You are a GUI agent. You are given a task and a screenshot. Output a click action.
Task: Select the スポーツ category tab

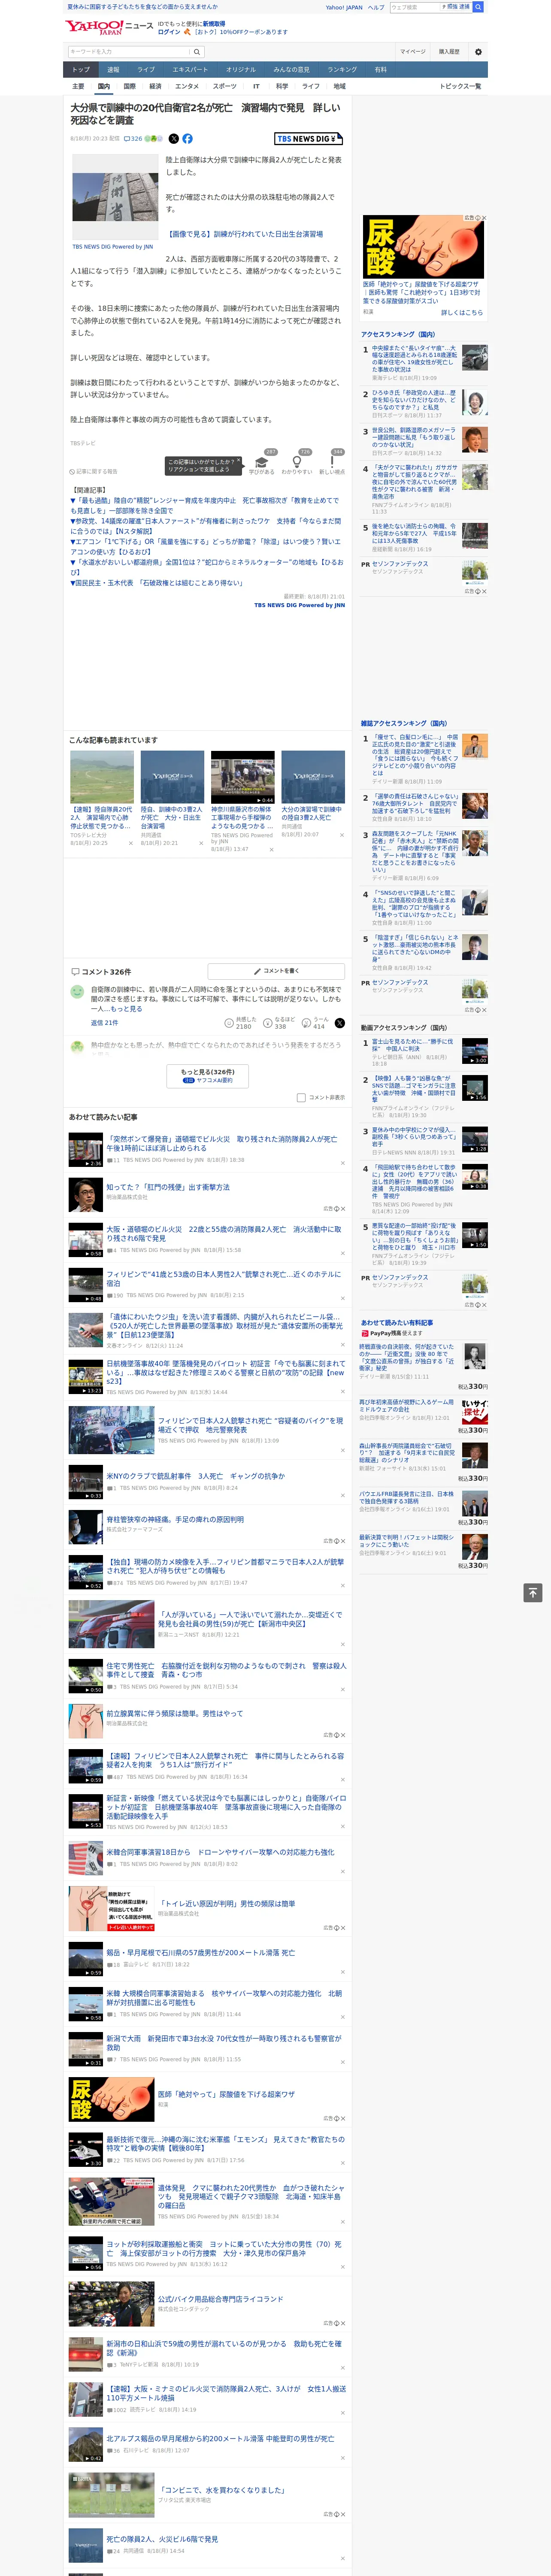[x=225, y=87]
